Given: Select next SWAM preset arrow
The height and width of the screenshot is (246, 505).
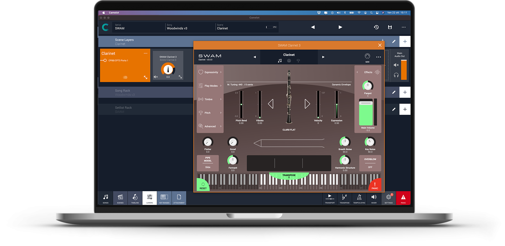Looking at the screenshot, I should click(x=323, y=57).
